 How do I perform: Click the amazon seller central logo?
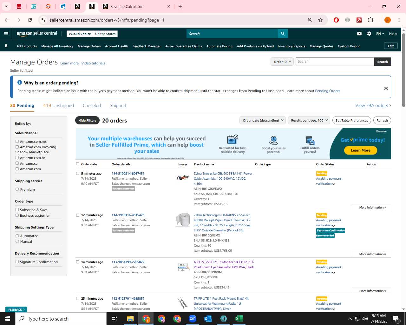[x=37, y=34]
